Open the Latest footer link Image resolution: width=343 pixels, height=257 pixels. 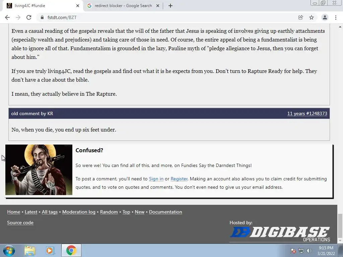(31, 212)
